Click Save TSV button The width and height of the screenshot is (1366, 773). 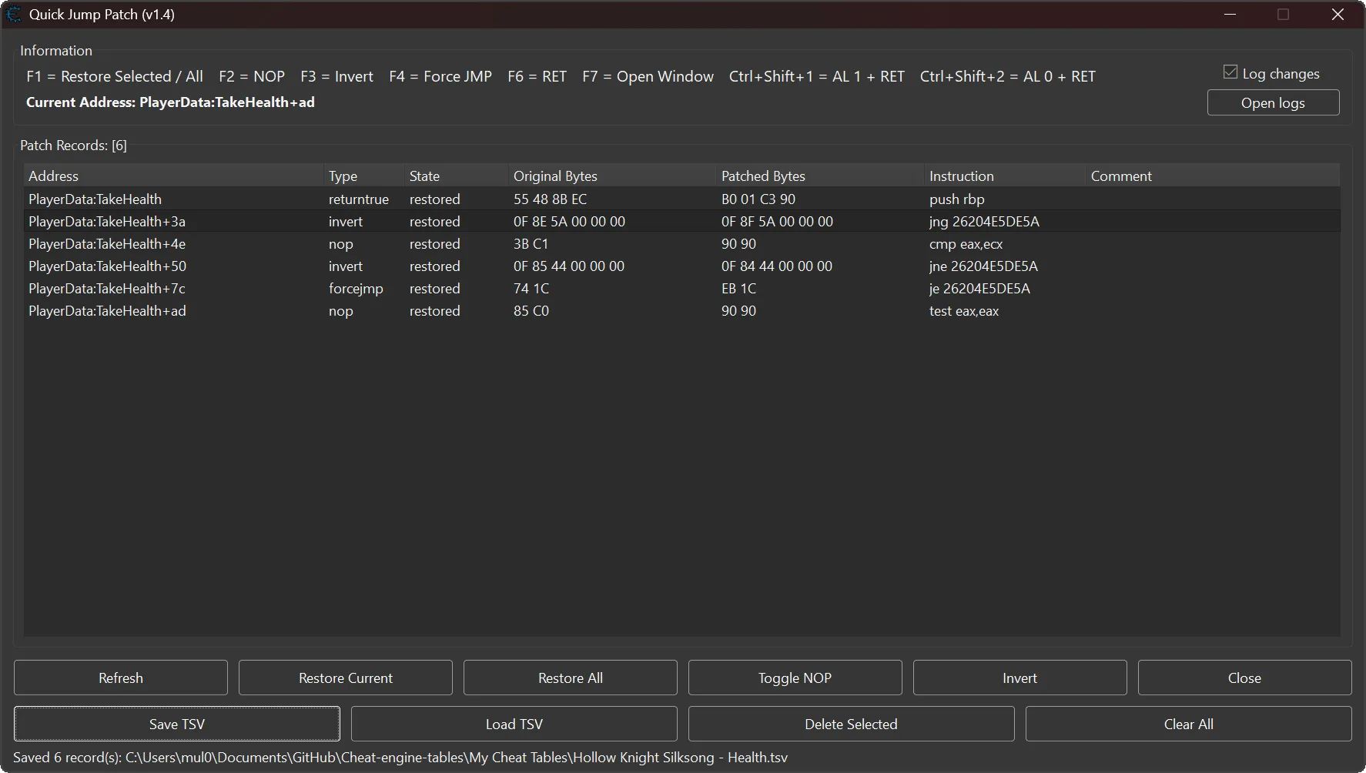click(x=177, y=724)
